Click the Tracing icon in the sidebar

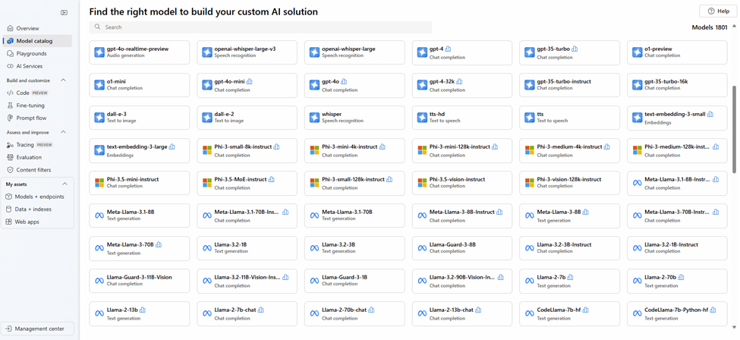pos(10,145)
